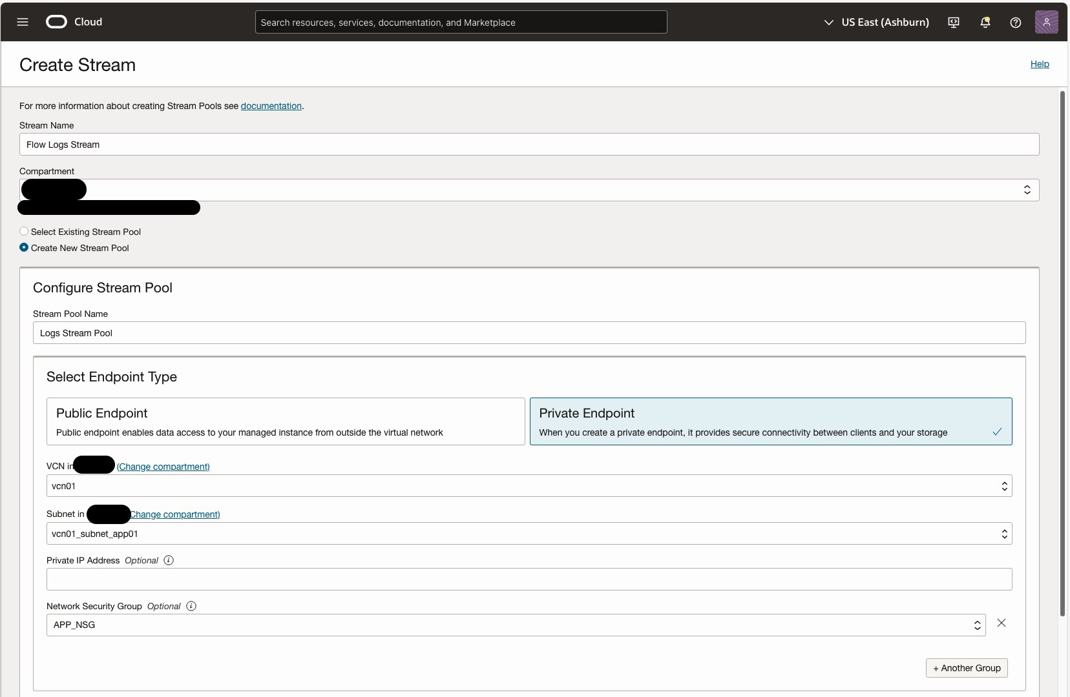Open the Stream Pools documentation link

[271, 106]
